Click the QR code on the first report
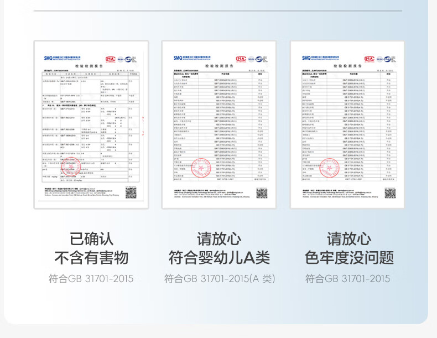Image resolution: width=437 pixels, height=338 pixels. pyautogui.click(x=131, y=192)
